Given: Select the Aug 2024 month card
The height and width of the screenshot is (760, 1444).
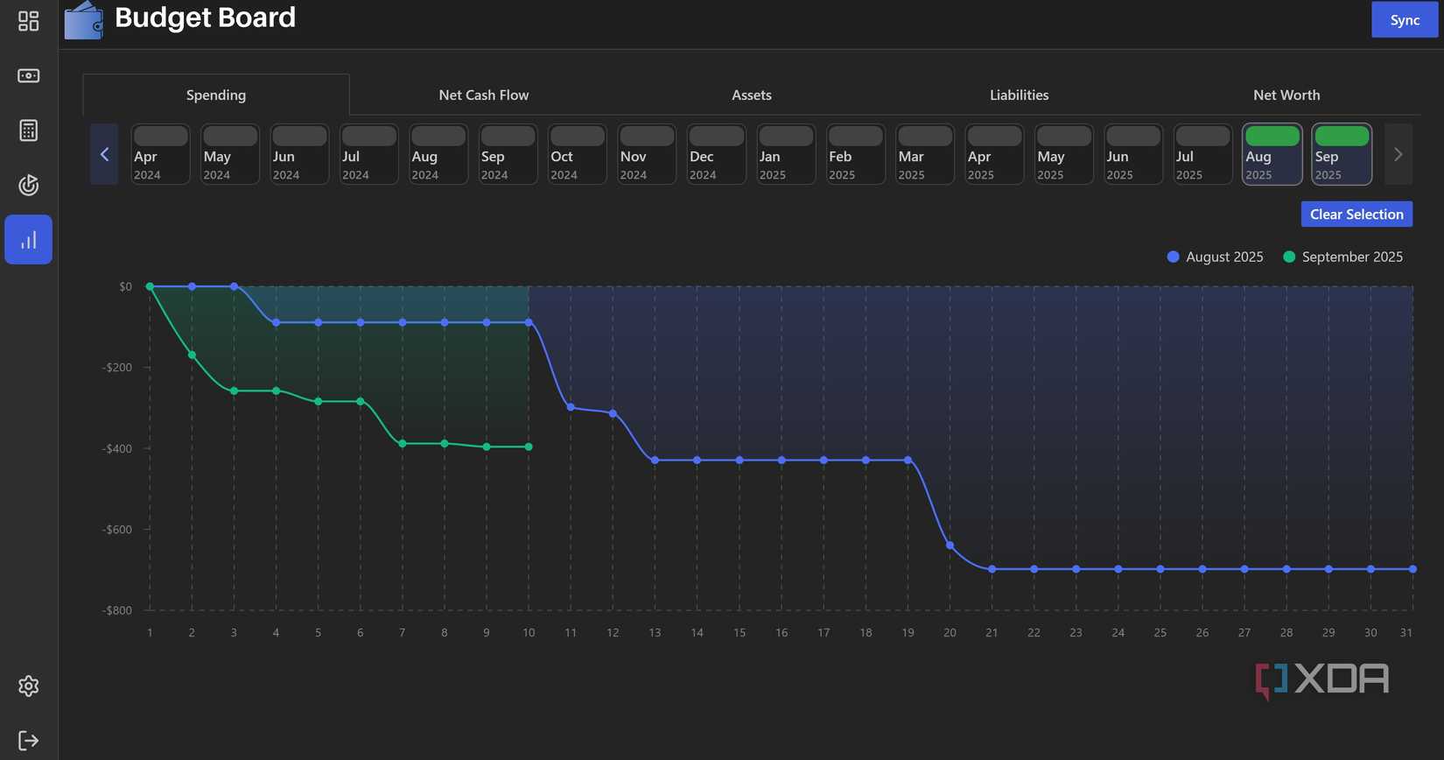Looking at the screenshot, I should (438, 154).
